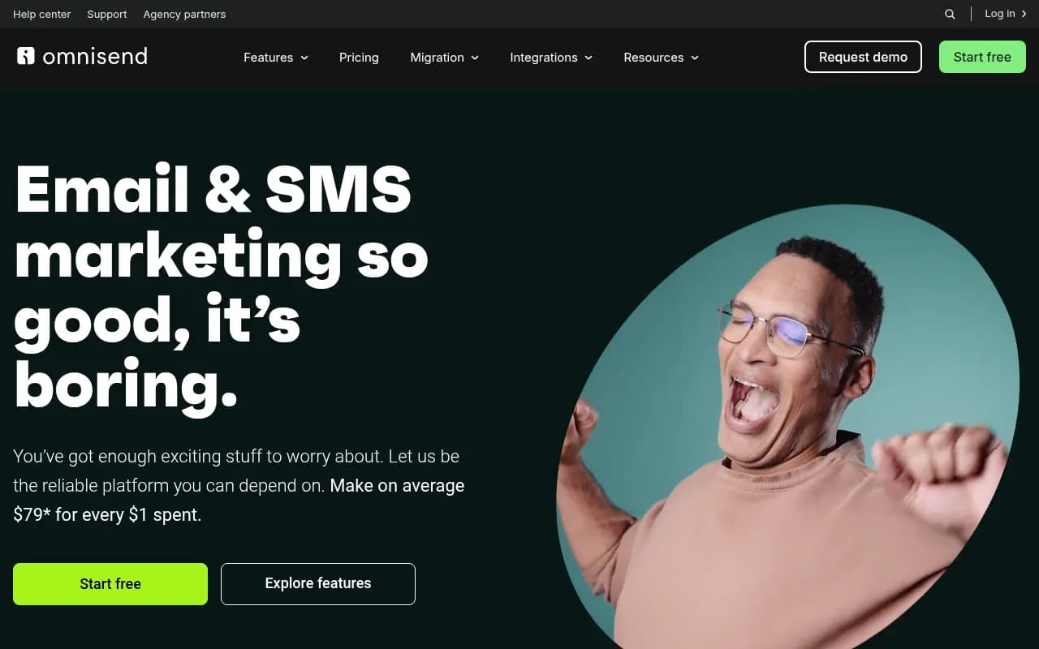
Task: Open the Help center link
Action: [x=42, y=14]
